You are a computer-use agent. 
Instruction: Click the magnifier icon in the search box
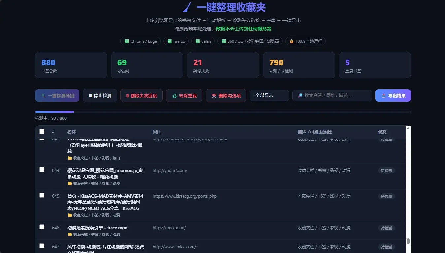pos(300,96)
